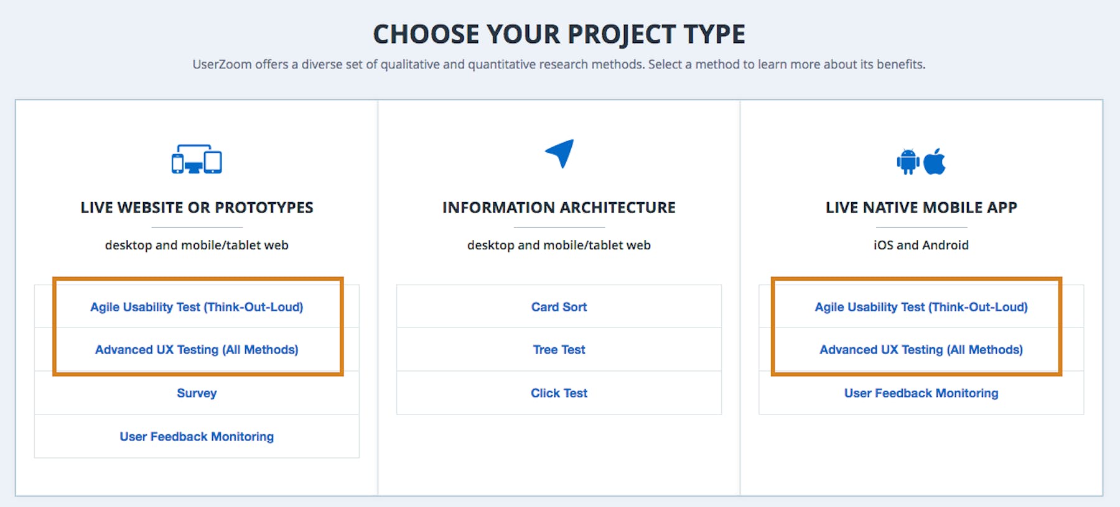Select Agile Usability Test under Mobile App
The image size is (1120, 507).
point(921,307)
